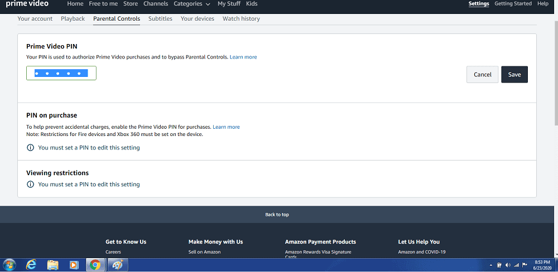The width and height of the screenshot is (558, 272).
Task: Open the Store page
Action: click(x=131, y=3)
